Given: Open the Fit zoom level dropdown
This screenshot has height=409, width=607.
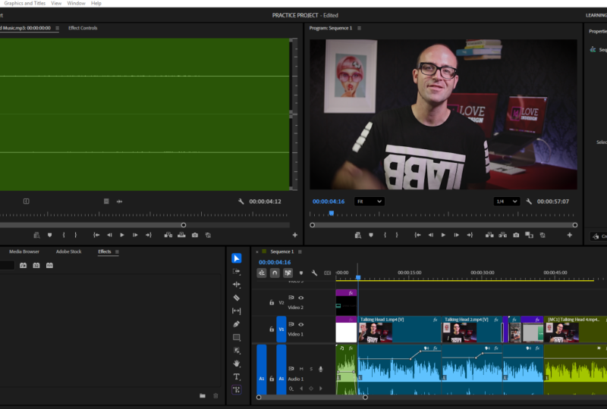Looking at the screenshot, I should pyautogui.click(x=370, y=201).
